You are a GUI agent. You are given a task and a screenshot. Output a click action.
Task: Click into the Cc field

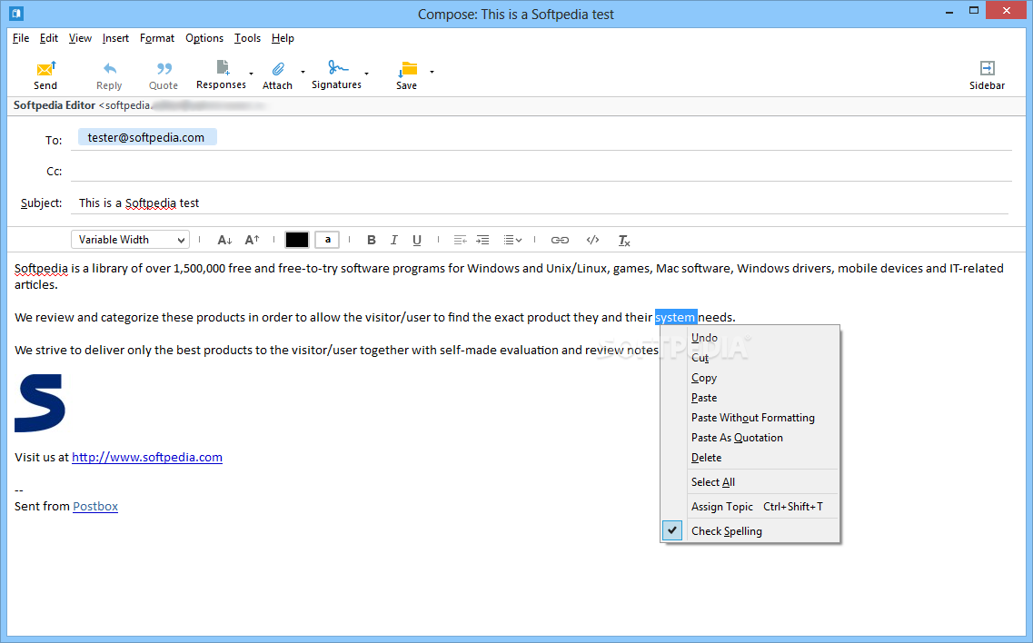point(541,171)
